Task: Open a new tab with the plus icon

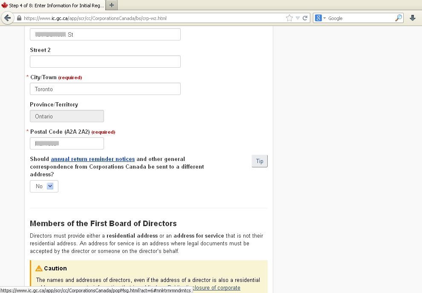Action: [112, 5]
